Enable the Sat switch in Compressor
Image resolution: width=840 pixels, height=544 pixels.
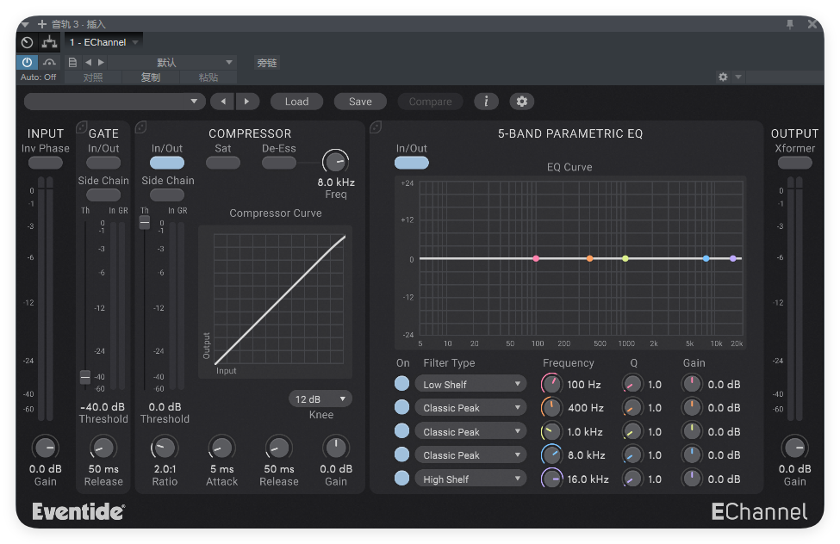(223, 163)
